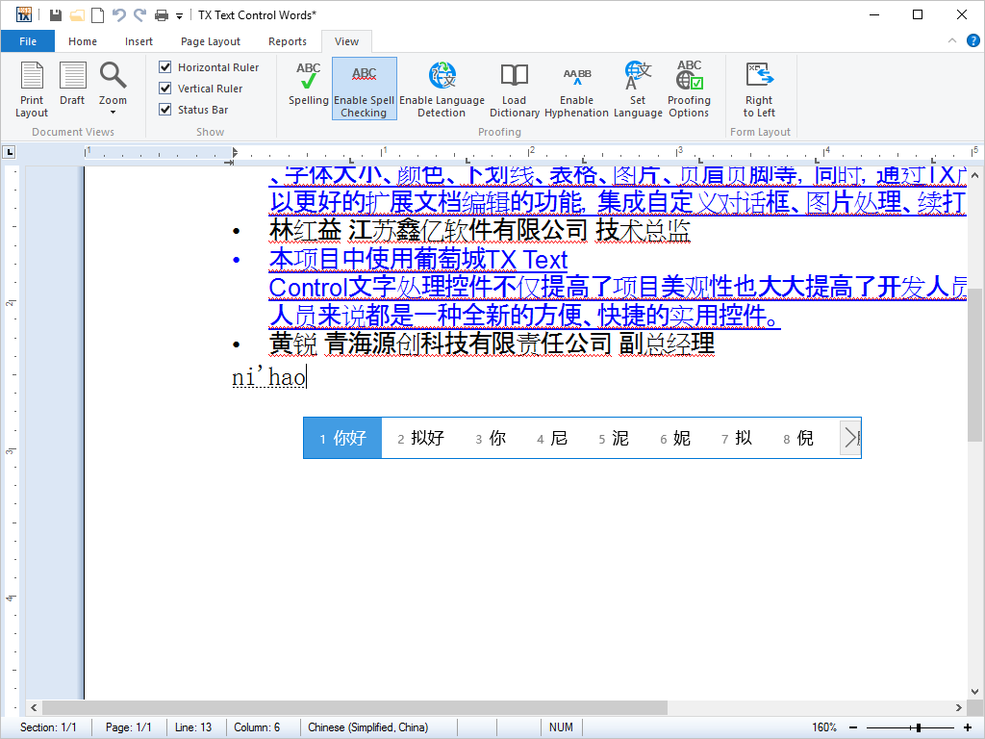This screenshot has width=985, height=739.
Task: Show next page of IME candidates
Action: (x=849, y=438)
